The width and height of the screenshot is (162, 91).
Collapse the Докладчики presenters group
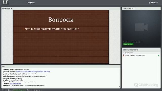click(124, 53)
